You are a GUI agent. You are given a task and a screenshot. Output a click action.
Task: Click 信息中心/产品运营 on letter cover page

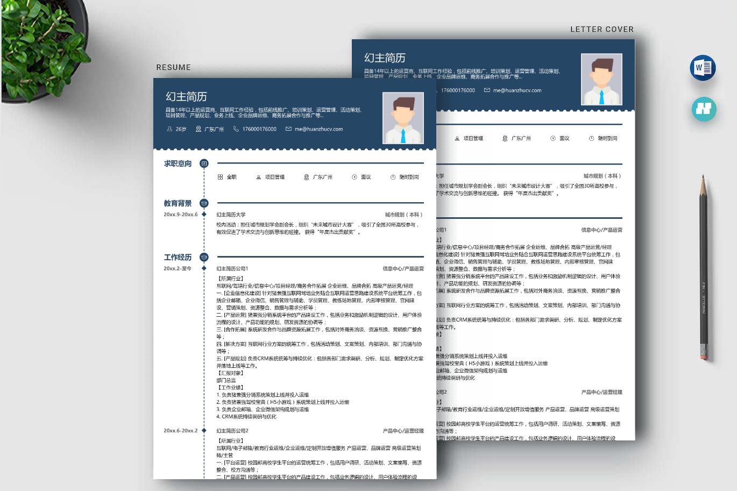(601, 230)
